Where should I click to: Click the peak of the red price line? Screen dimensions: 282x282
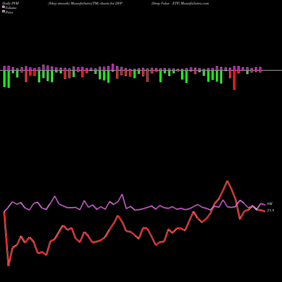[x=227, y=181]
